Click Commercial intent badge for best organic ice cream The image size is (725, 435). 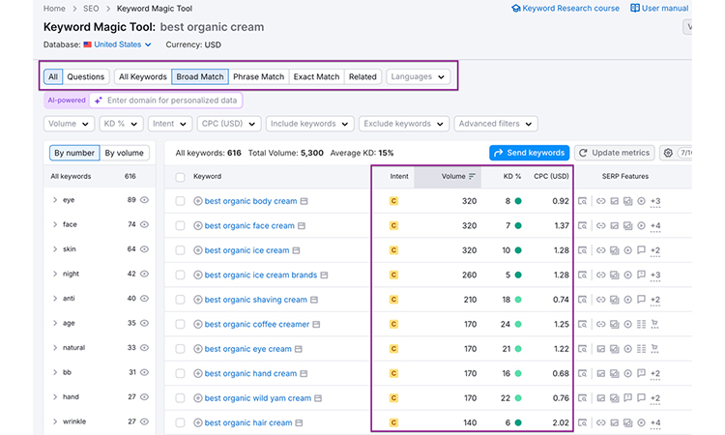point(393,250)
